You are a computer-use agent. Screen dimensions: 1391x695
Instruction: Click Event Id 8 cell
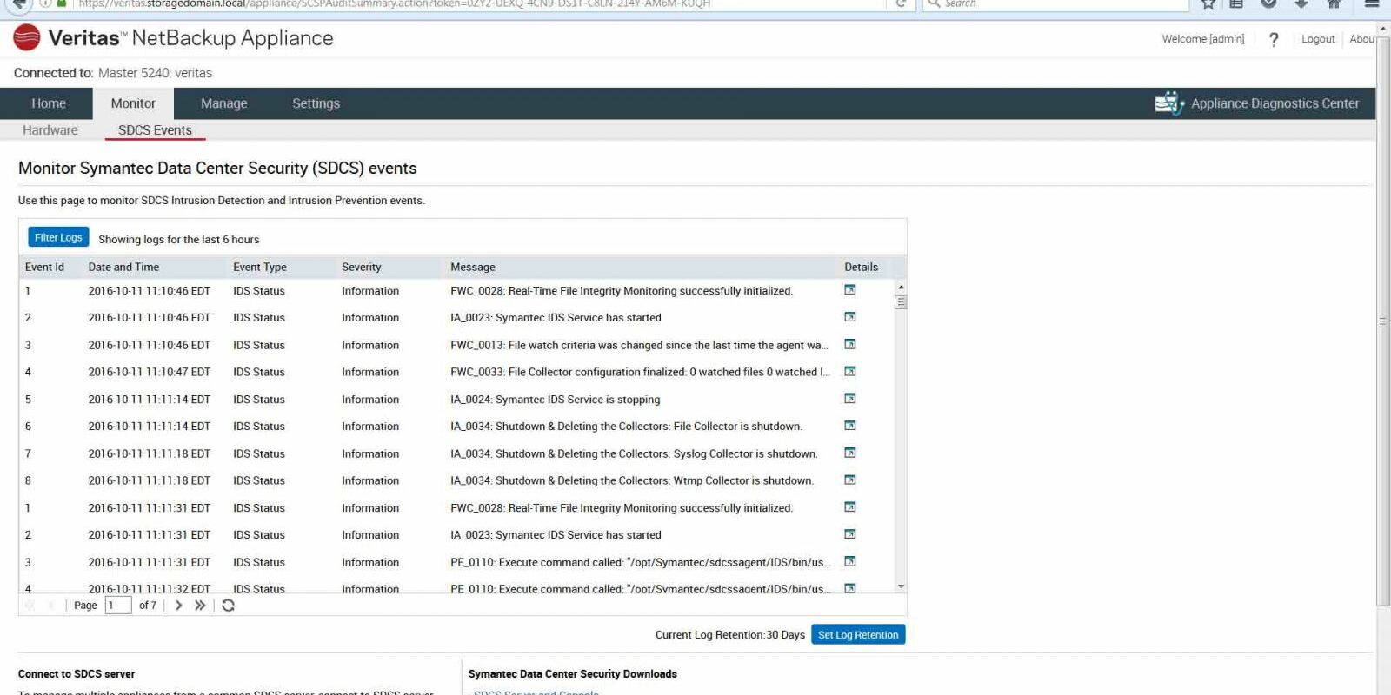(28, 480)
